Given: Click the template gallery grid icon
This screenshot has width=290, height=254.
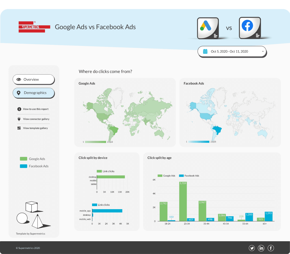Looking at the screenshot, I should [19, 128].
